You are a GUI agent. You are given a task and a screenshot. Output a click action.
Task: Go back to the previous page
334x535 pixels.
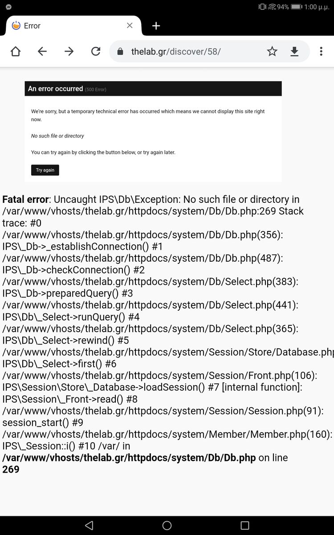[x=42, y=52]
